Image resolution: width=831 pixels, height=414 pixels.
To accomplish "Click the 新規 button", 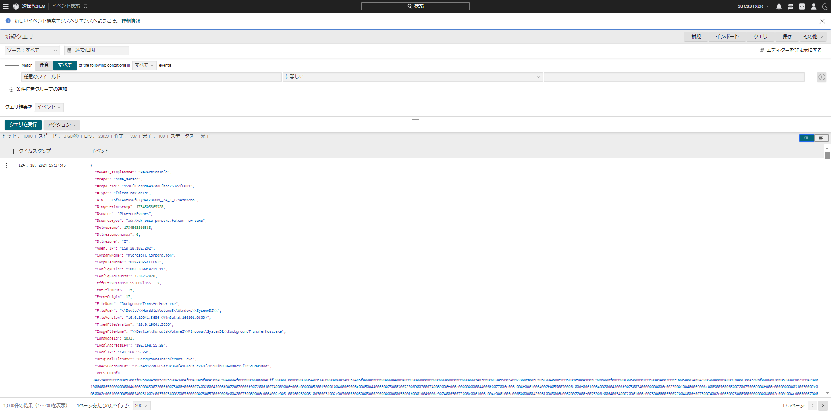I will (696, 37).
